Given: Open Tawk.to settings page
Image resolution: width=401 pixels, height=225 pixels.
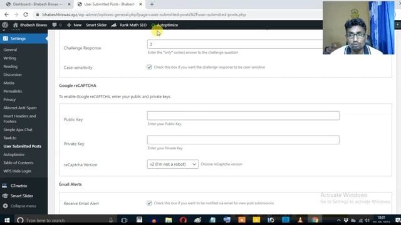Looking at the screenshot, I should pyautogui.click(x=10, y=137).
